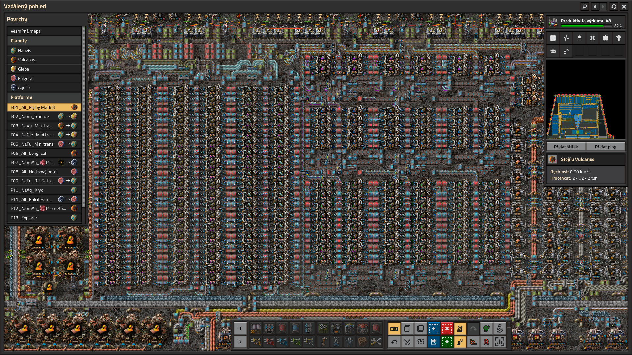Reset view with the circular arrow icon
The height and width of the screenshot is (355, 632).
[614, 6]
